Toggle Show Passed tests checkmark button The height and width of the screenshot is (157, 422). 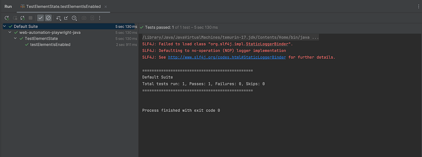point(40,18)
